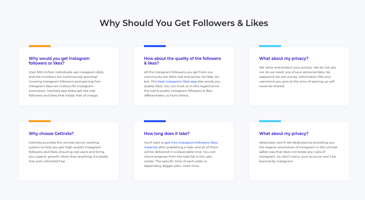
Task: Click the 'Why choose GetInsta?' heading
Action: pyautogui.click(x=51, y=133)
